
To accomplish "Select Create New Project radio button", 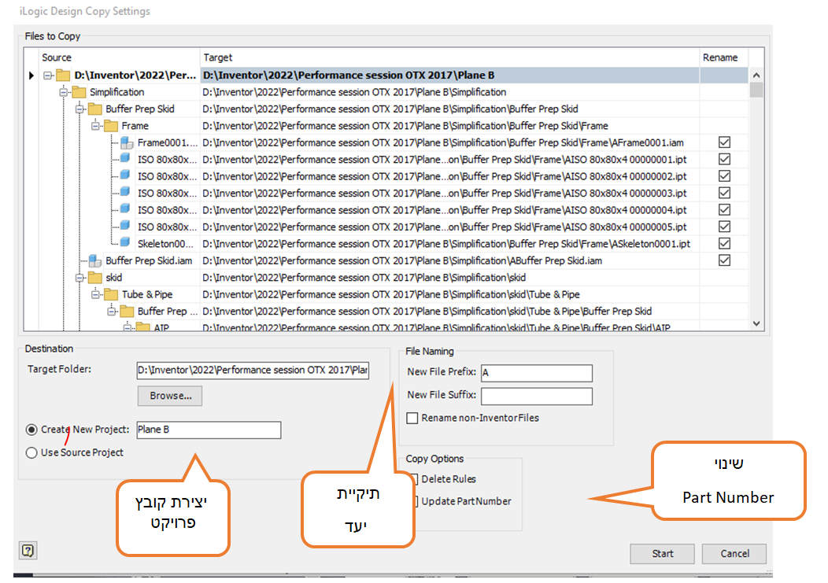I will (31, 430).
